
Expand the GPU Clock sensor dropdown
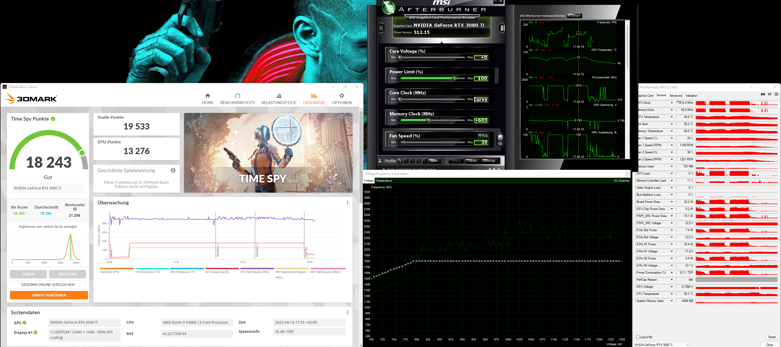[672, 103]
